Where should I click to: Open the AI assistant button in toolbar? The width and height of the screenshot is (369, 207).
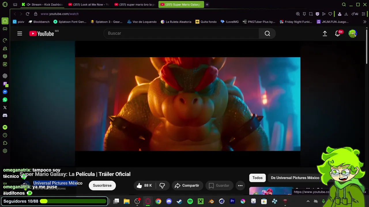(355, 14)
